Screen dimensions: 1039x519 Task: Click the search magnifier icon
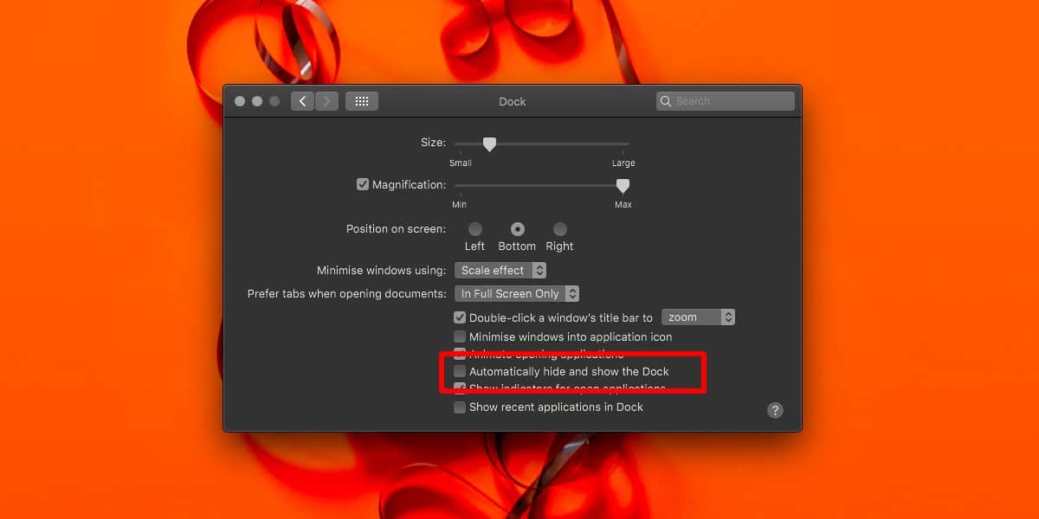(x=666, y=101)
